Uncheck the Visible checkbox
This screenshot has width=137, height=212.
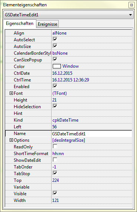tap(55, 193)
